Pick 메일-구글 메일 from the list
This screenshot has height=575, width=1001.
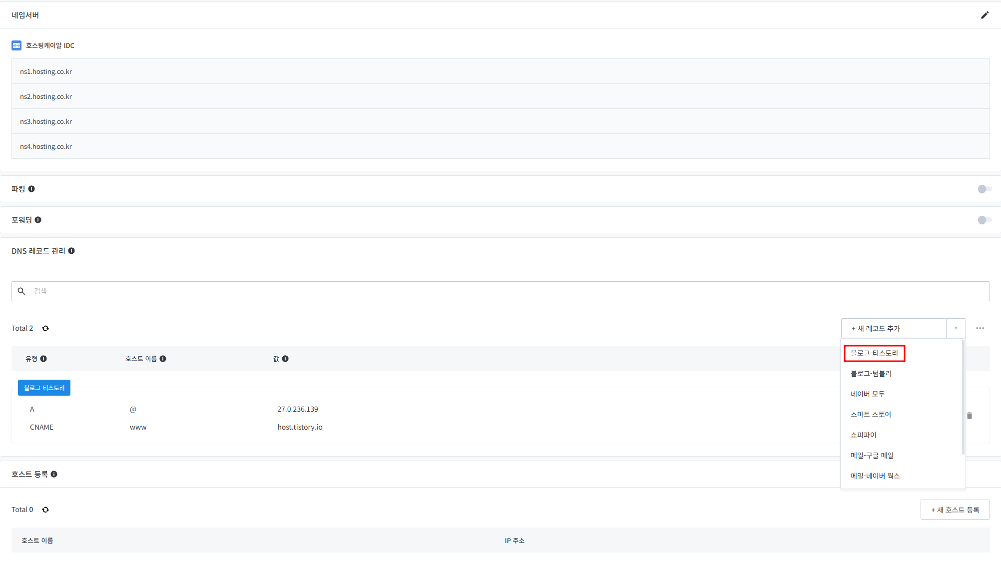872,456
